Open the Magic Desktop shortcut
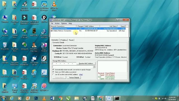This screenshot has height=101, width=179. [44, 47]
